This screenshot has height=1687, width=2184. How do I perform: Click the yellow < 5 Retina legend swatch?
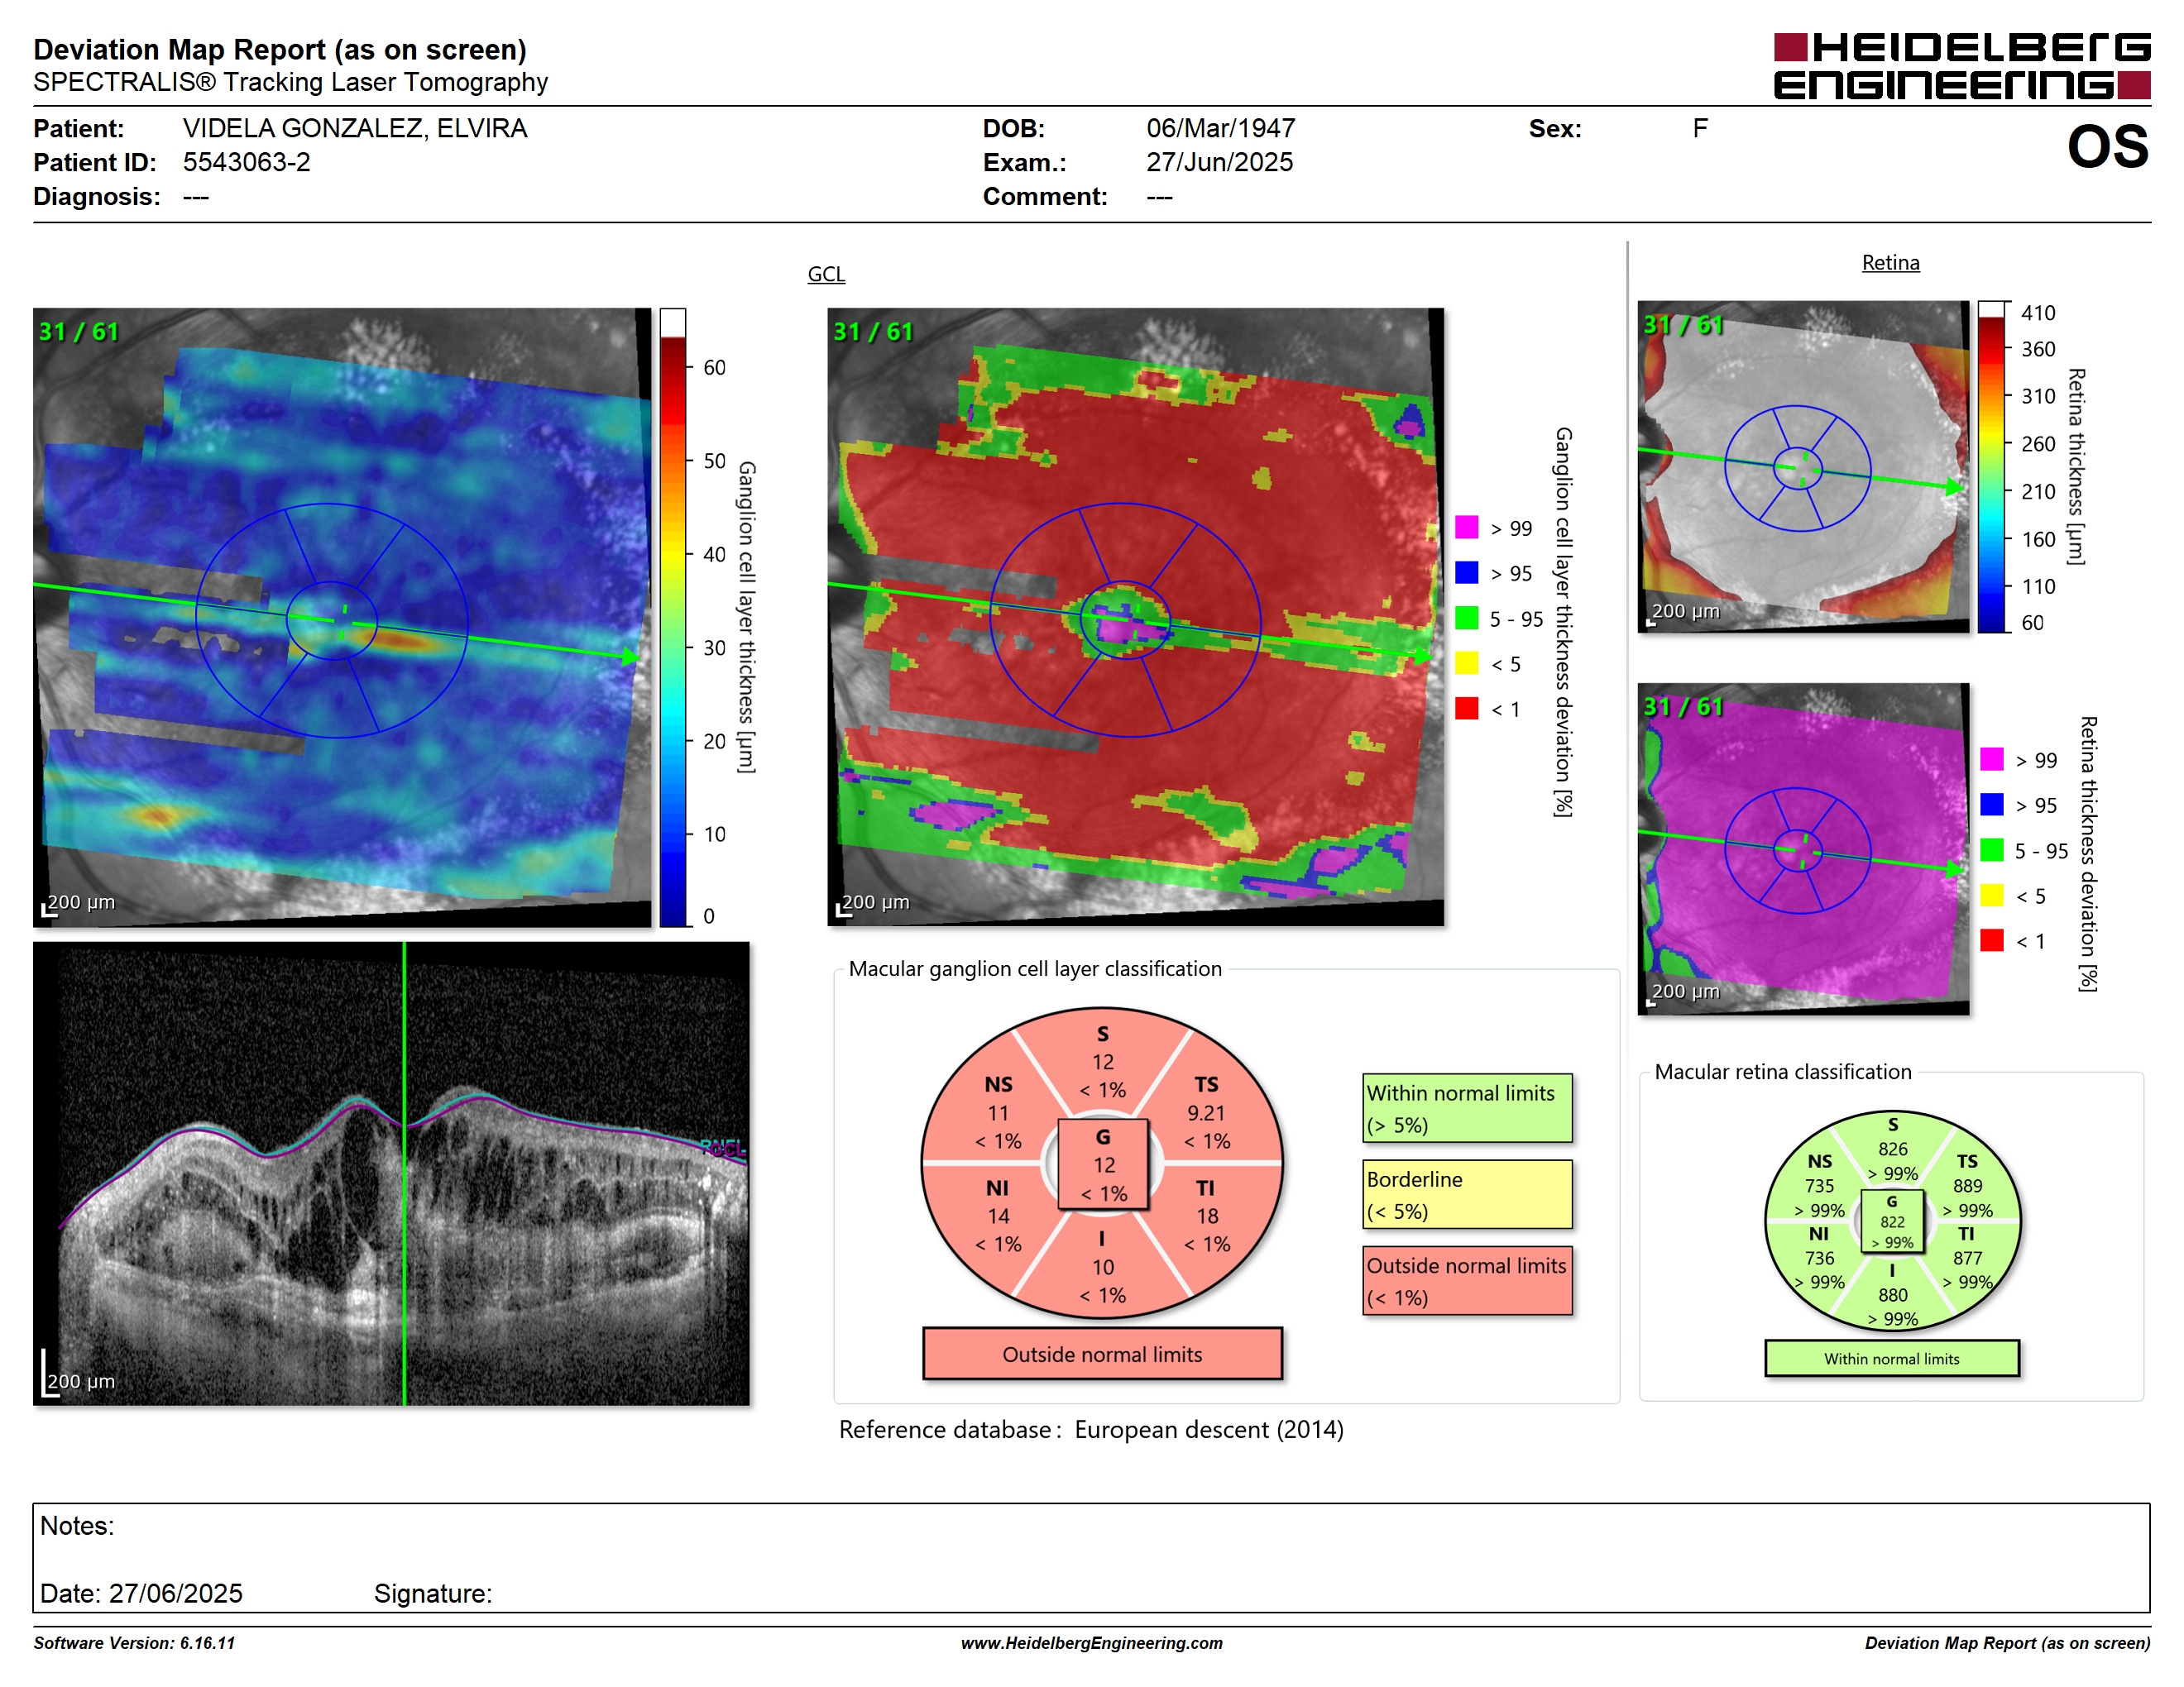1992,896
